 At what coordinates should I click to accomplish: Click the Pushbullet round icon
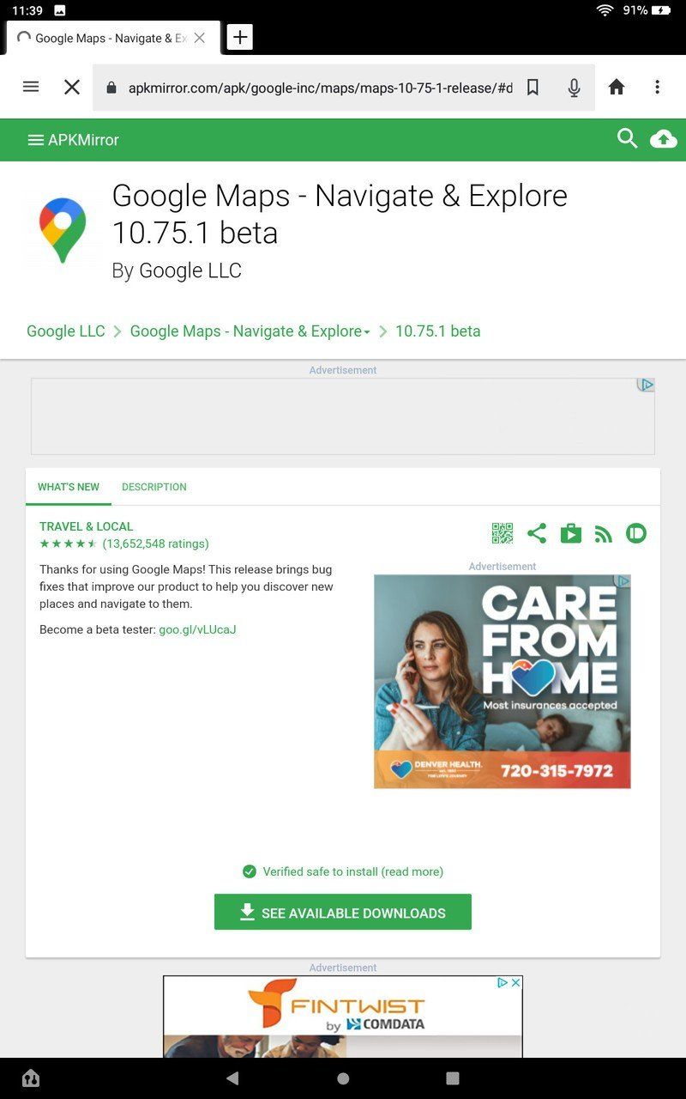tap(636, 533)
